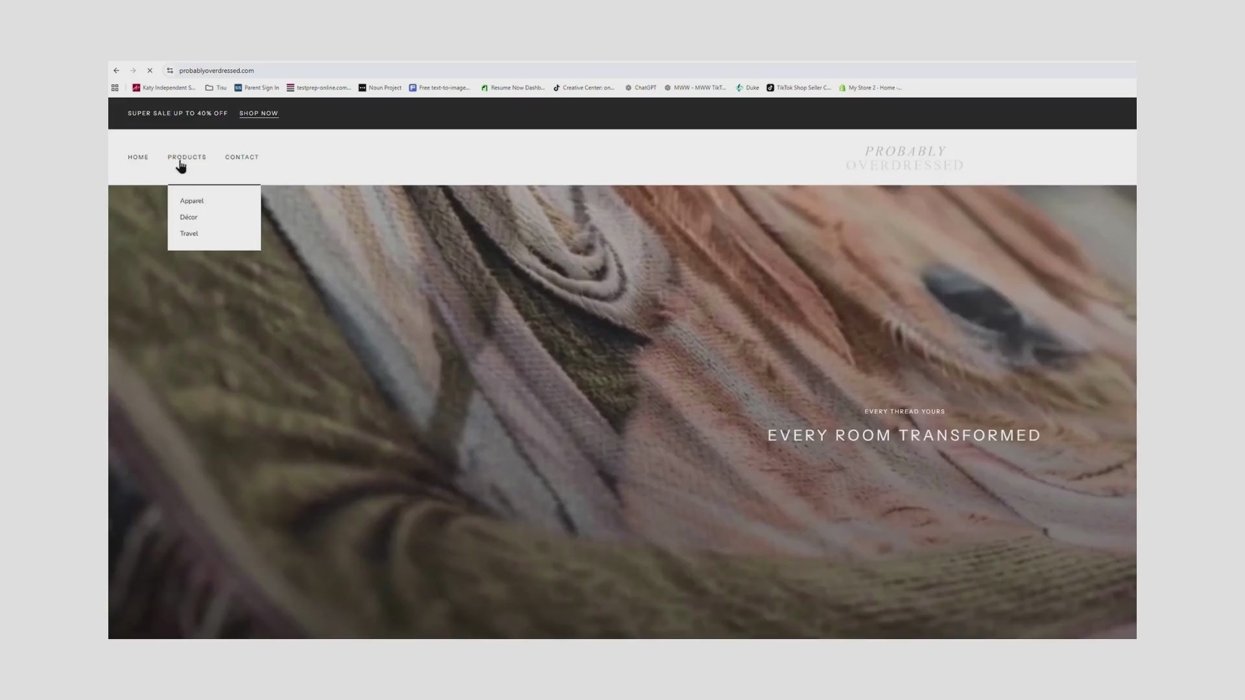
Task: Open the Creative Center bookmark
Action: coord(584,88)
